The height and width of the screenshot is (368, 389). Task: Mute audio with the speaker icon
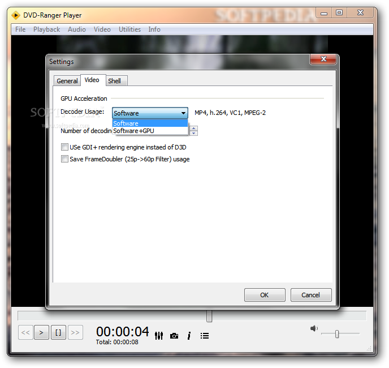[x=314, y=328]
